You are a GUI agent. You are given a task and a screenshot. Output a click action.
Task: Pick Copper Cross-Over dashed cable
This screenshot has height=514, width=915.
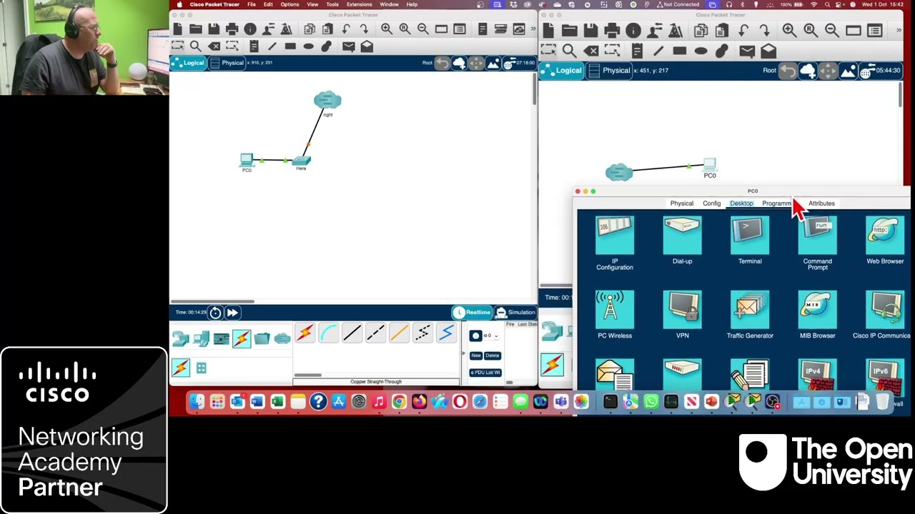[x=375, y=333]
